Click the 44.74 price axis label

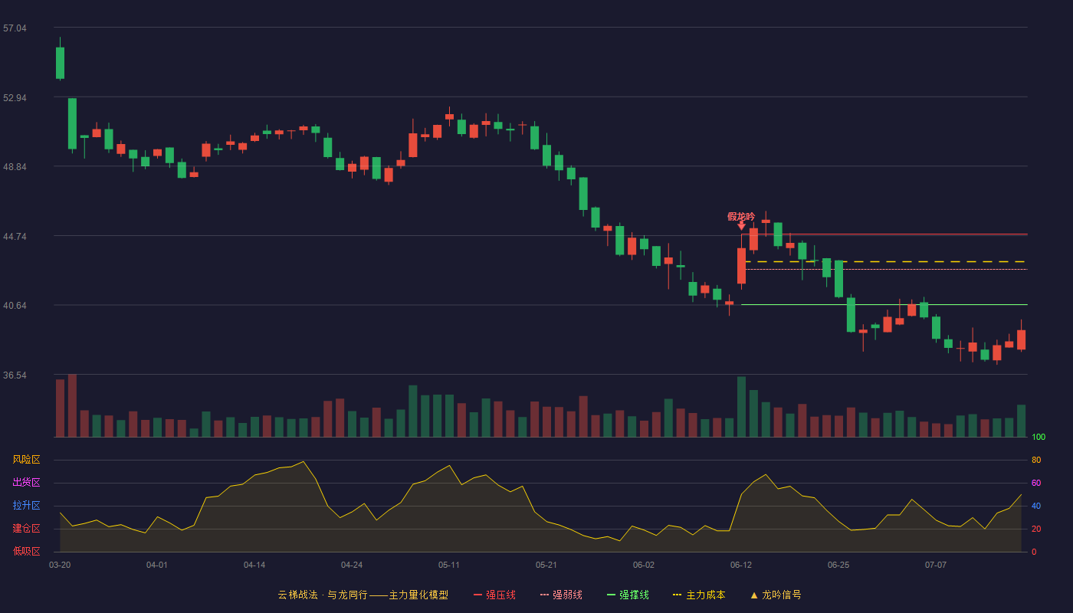click(15, 237)
